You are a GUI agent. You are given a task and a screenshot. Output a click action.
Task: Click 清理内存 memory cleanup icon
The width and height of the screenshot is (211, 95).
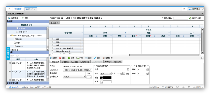coord(150,87)
